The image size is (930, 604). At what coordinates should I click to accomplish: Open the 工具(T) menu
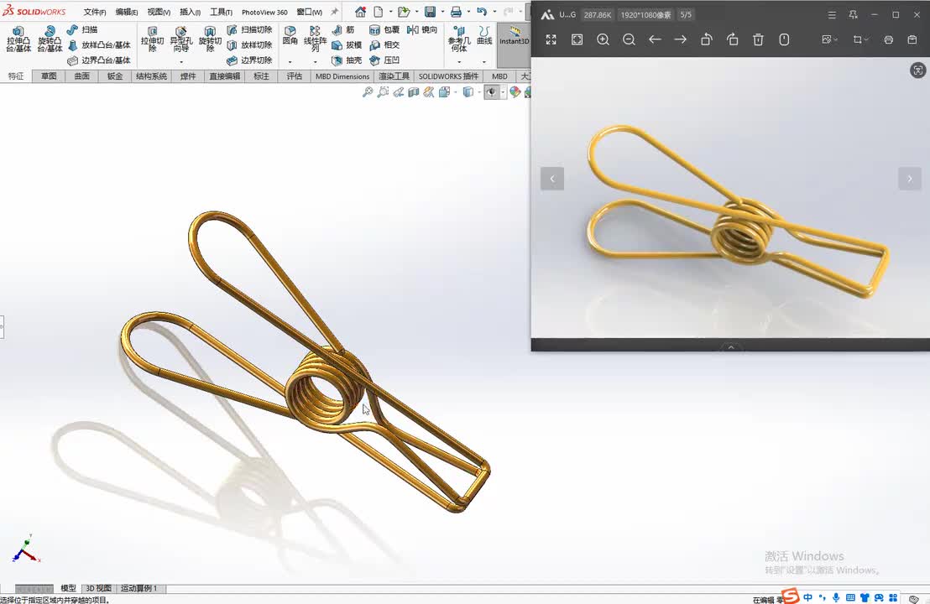[222, 12]
